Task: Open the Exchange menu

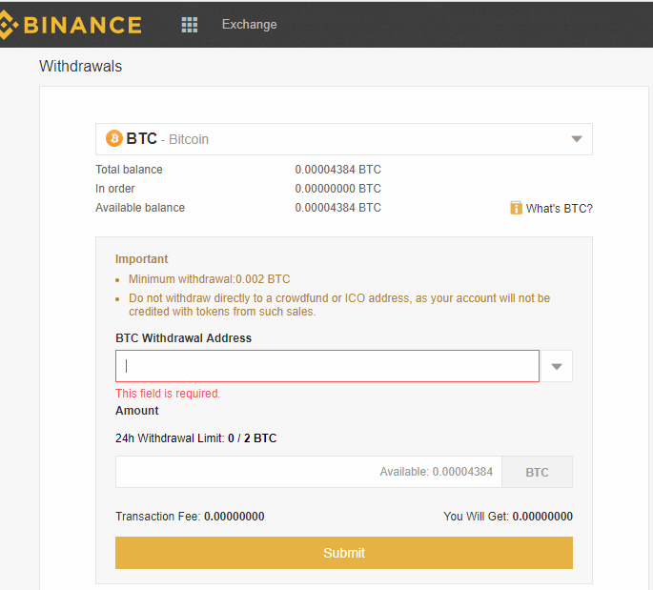Action: [249, 25]
